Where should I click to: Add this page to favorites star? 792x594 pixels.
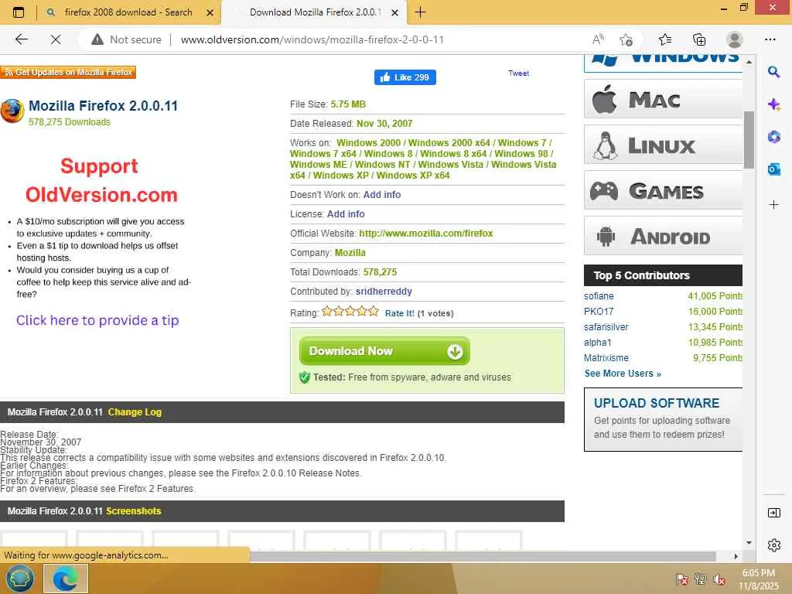coord(626,39)
